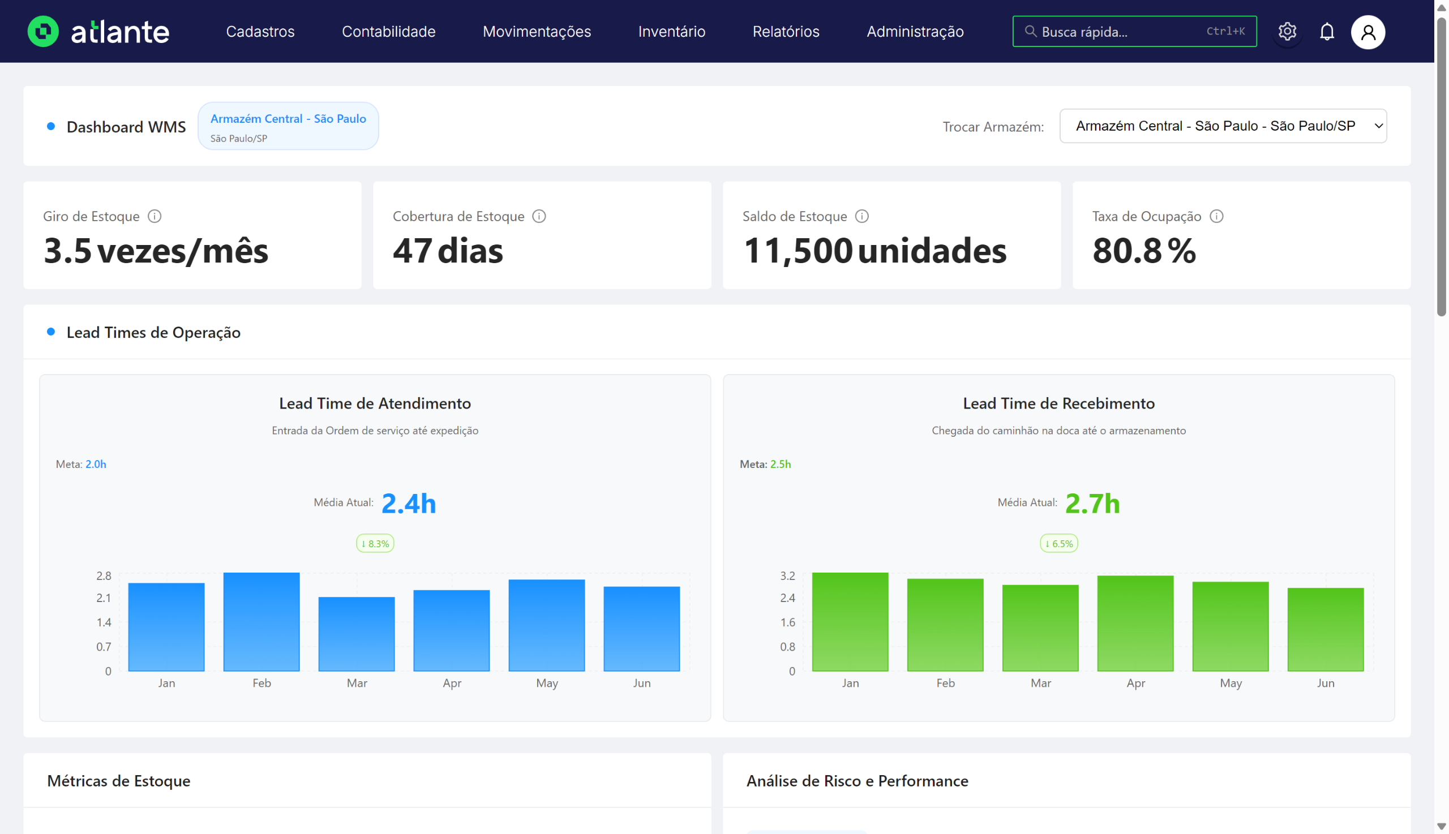
Task: Open user profile avatar
Action: 1367,32
